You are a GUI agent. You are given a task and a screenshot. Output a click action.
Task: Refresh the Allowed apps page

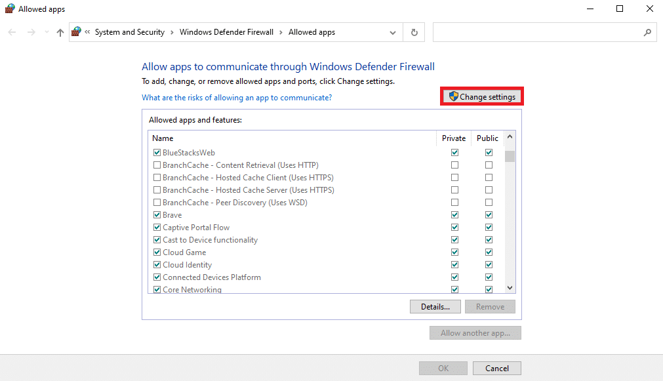click(414, 33)
